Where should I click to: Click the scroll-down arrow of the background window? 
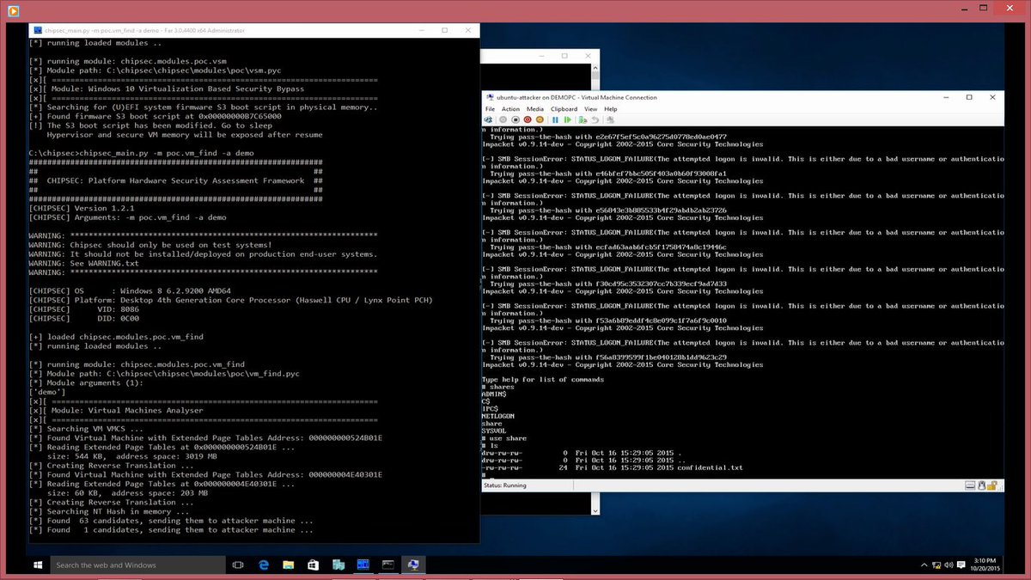click(x=595, y=510)
